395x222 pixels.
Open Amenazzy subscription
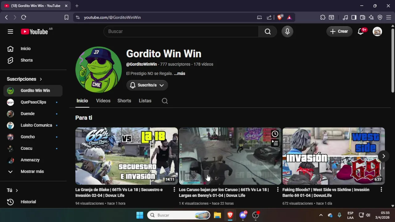(x=33, y=160)
